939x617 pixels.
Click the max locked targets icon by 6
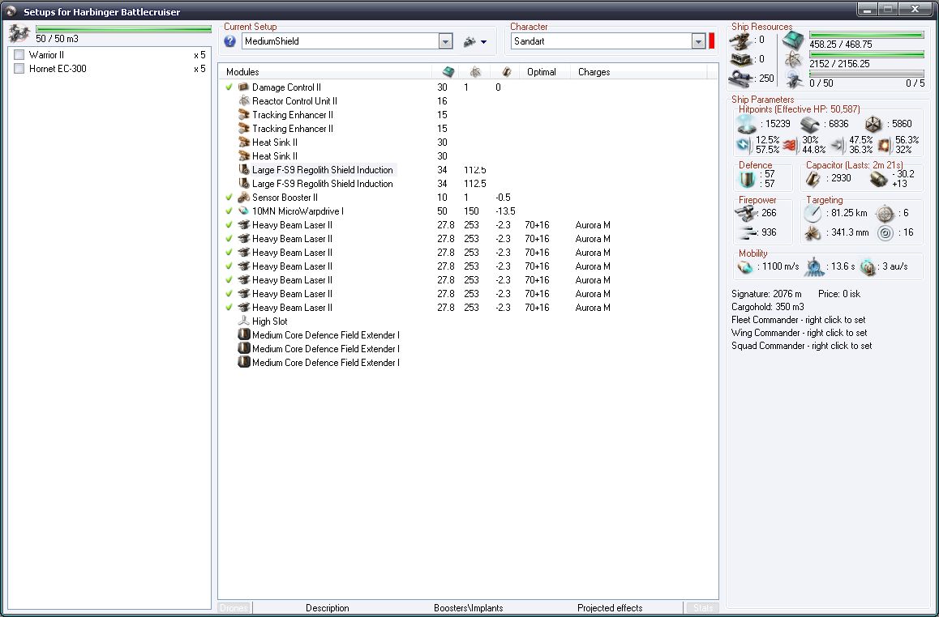coord(885,214)
